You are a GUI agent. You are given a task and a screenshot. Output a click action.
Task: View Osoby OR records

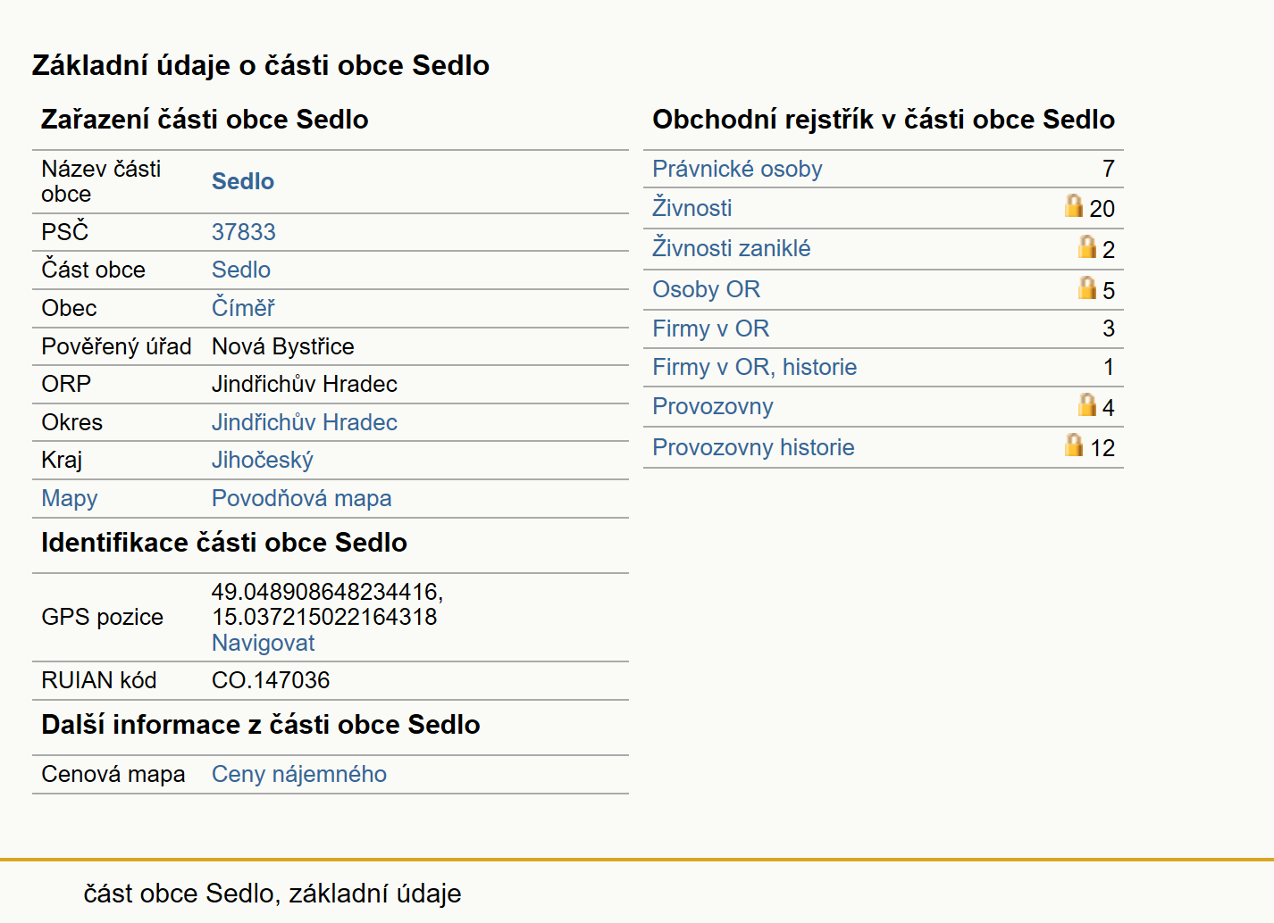[x=706, y=289]
